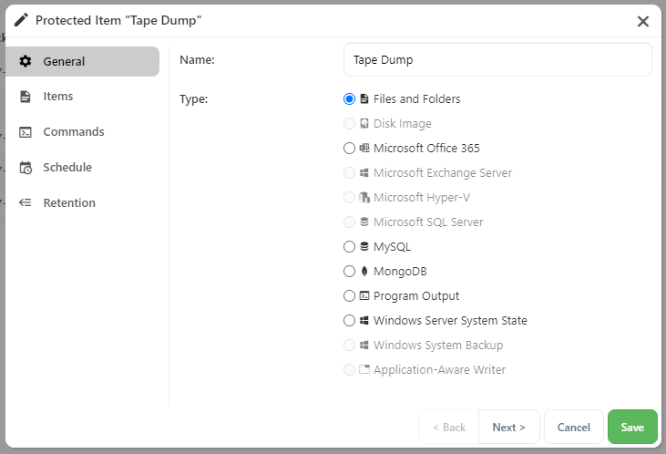Click the Name input field
The image size is (666, 454).
tap(497, 60)
